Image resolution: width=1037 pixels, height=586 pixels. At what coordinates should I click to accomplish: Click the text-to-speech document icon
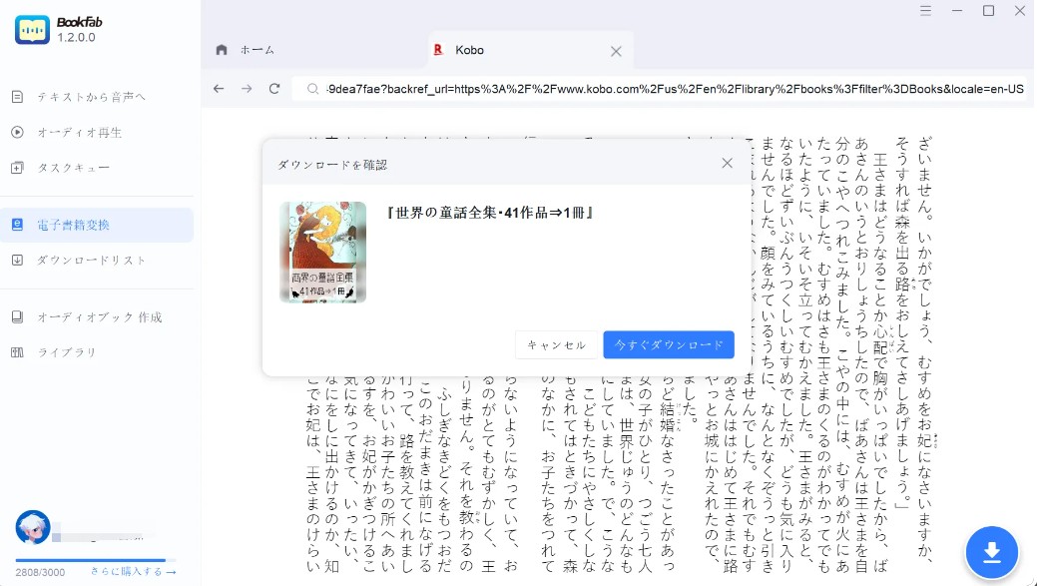tap(18, 97)
